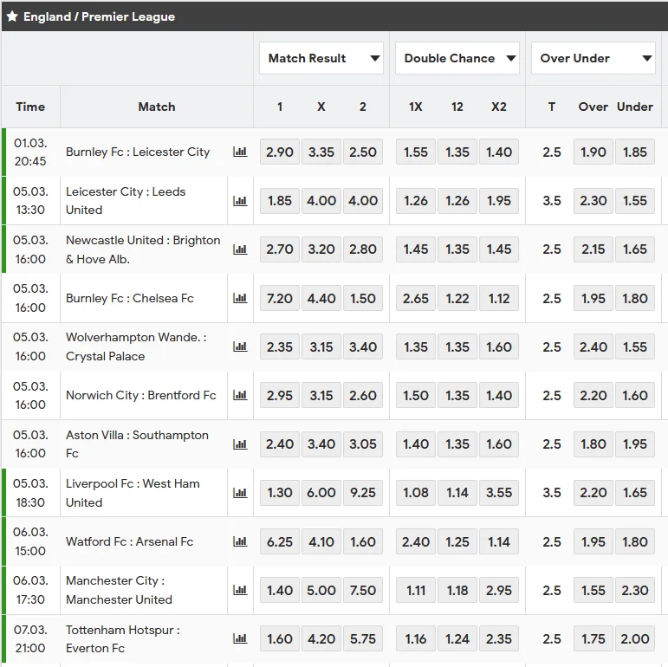
Task: Choose Under 2.30 for Manchester City vs United
Action: (635, 590)
